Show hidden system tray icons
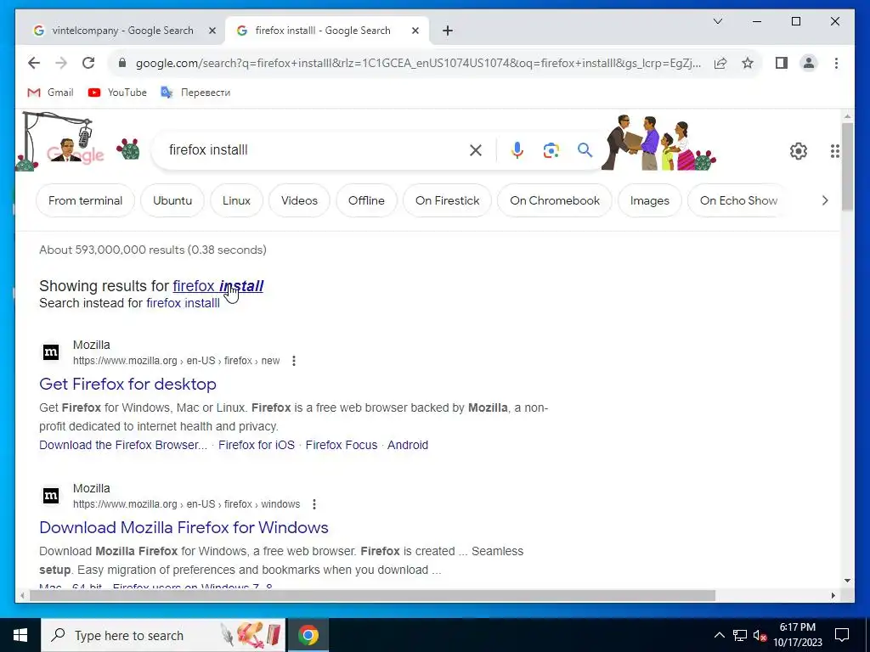 719,635
